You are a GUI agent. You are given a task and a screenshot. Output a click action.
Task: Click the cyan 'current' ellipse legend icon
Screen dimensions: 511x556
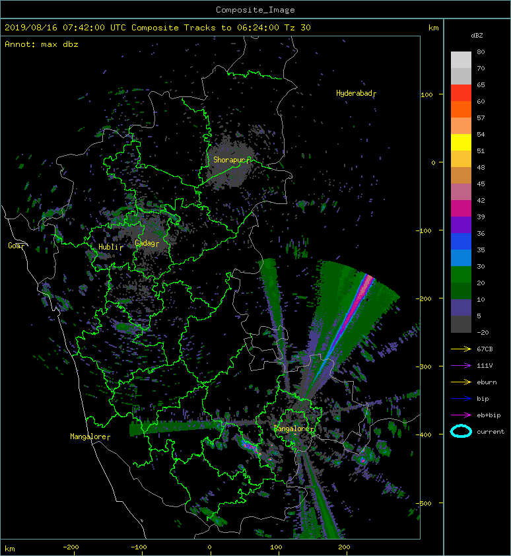tap(461, 432)
